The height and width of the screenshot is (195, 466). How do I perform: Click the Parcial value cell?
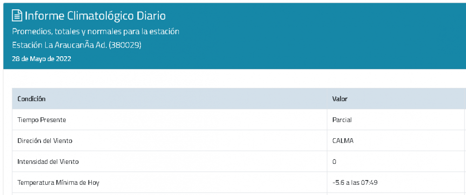tap(342, 120)
